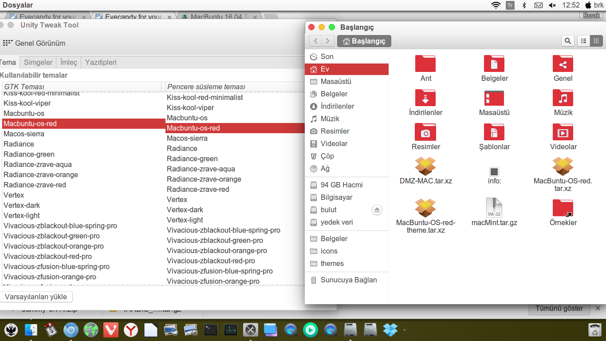The width and height of the screenshot is (606, 341).
Task: Open the Müzik folder in file grid
Action: tap(563, 98)
